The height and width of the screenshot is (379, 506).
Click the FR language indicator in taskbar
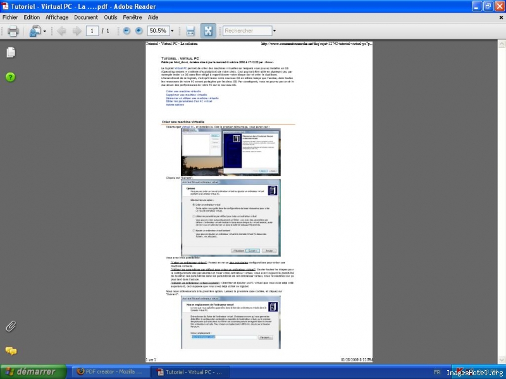[437, 372]
